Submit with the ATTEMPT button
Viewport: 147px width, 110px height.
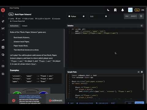coord(139,103)
